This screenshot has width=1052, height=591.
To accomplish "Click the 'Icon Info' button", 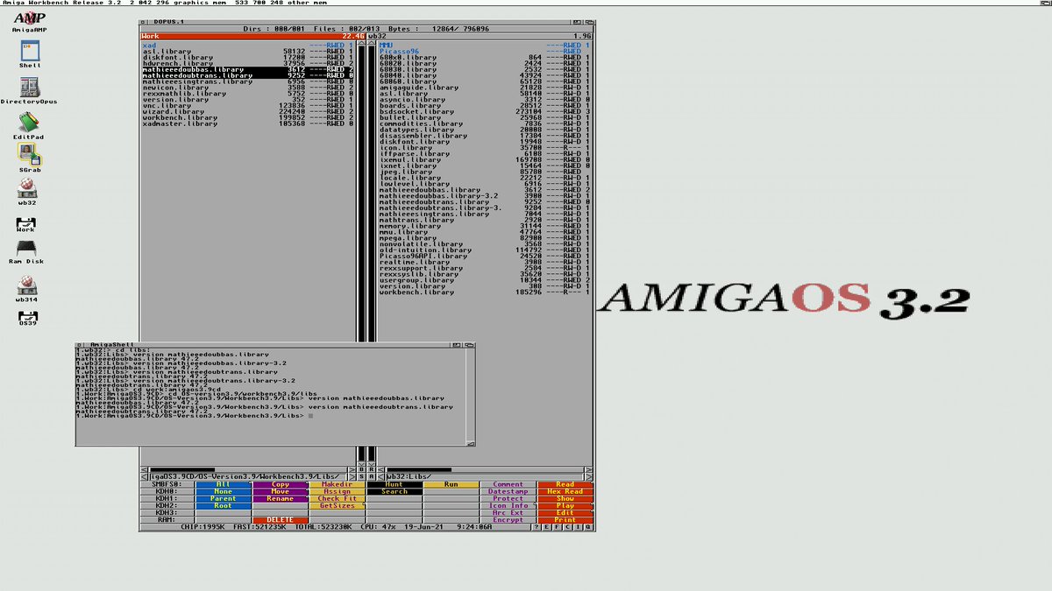I will [x=508, y=505].
